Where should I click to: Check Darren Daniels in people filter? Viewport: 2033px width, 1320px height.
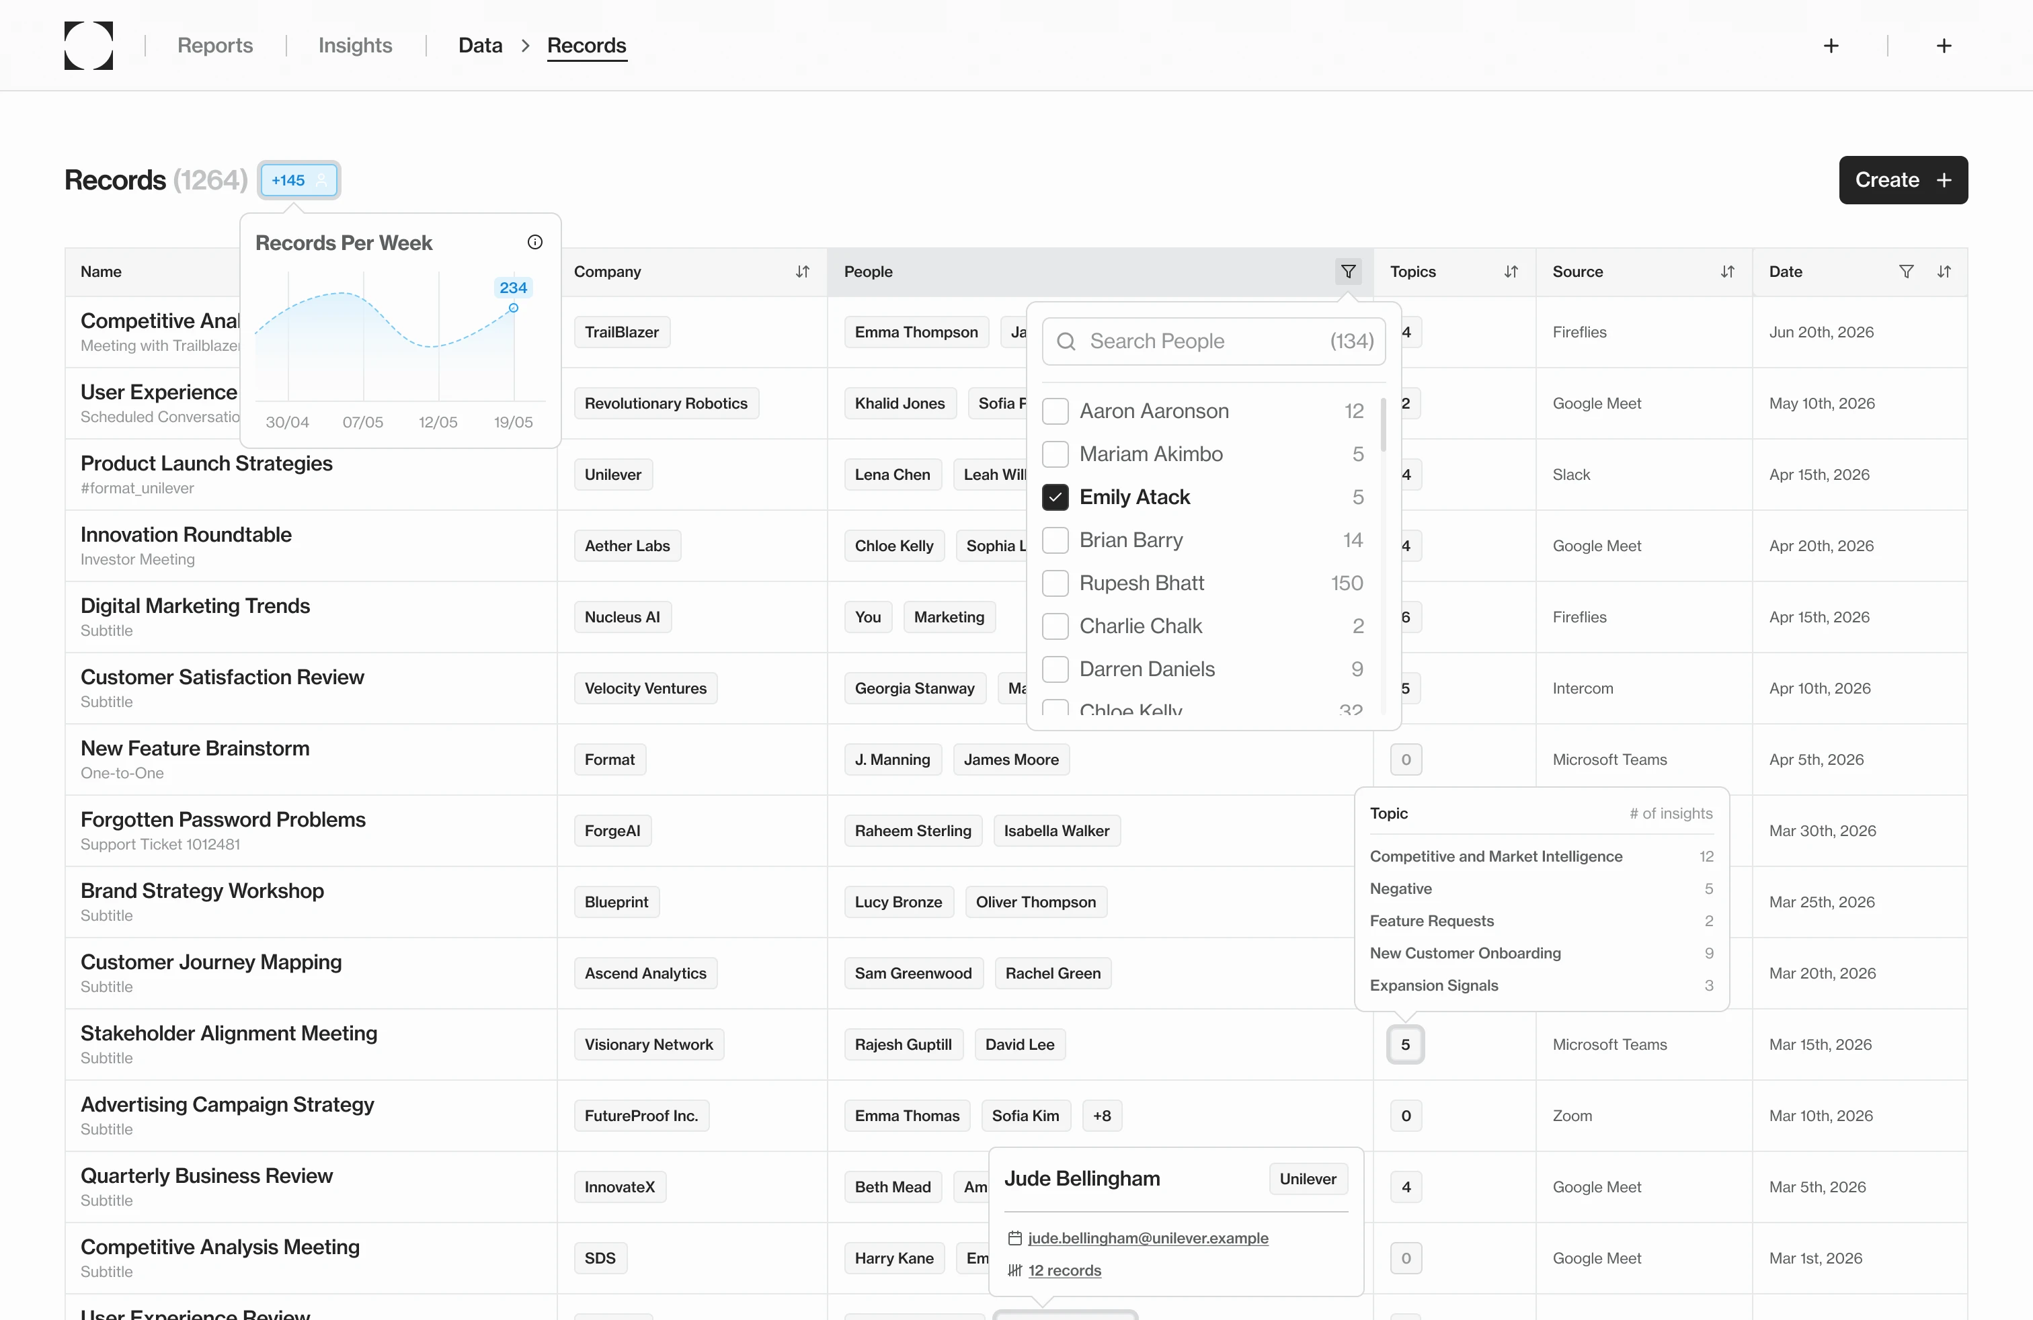pyautogui.click(x=1055, y=669)
